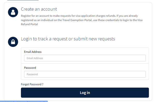Open the Create an account heading

[x=39, y=9]
